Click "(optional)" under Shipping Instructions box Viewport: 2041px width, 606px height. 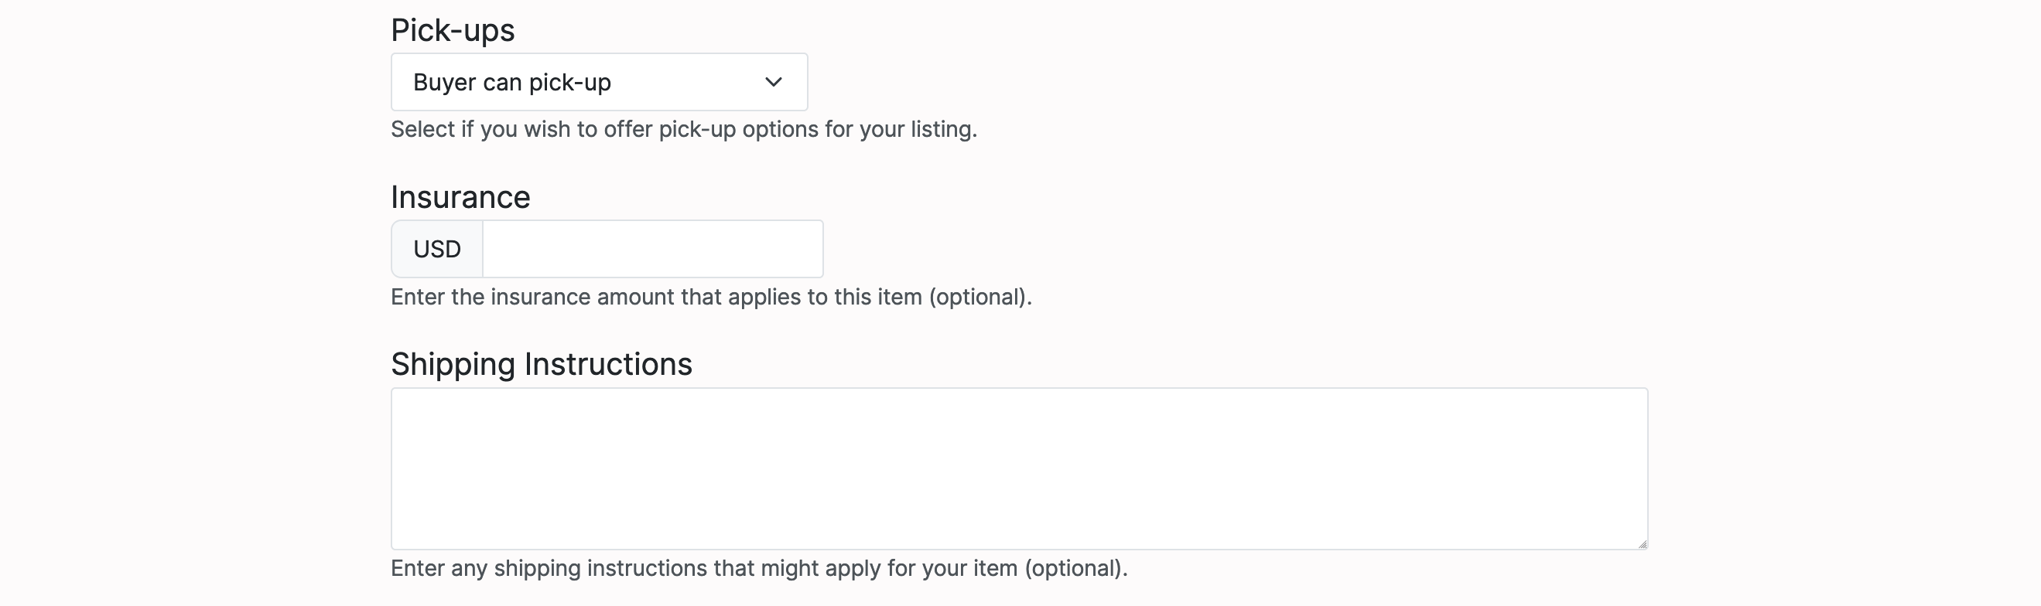[x=1075, y=568]
